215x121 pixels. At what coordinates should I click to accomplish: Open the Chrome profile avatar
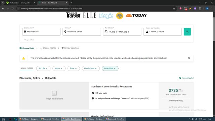[x=207, y=8]
